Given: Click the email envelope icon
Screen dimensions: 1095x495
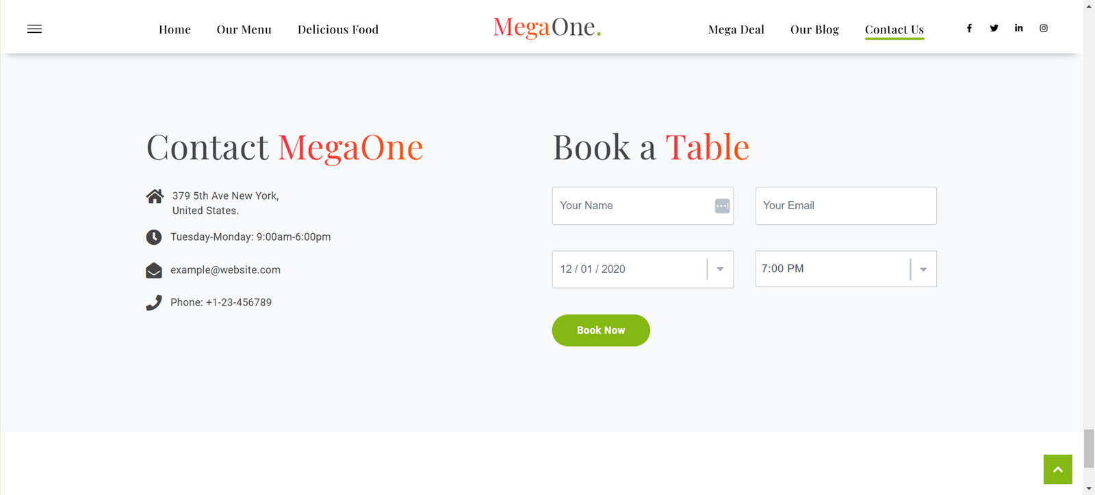Looking at the screenshot, I should click(x=154, y=271).
